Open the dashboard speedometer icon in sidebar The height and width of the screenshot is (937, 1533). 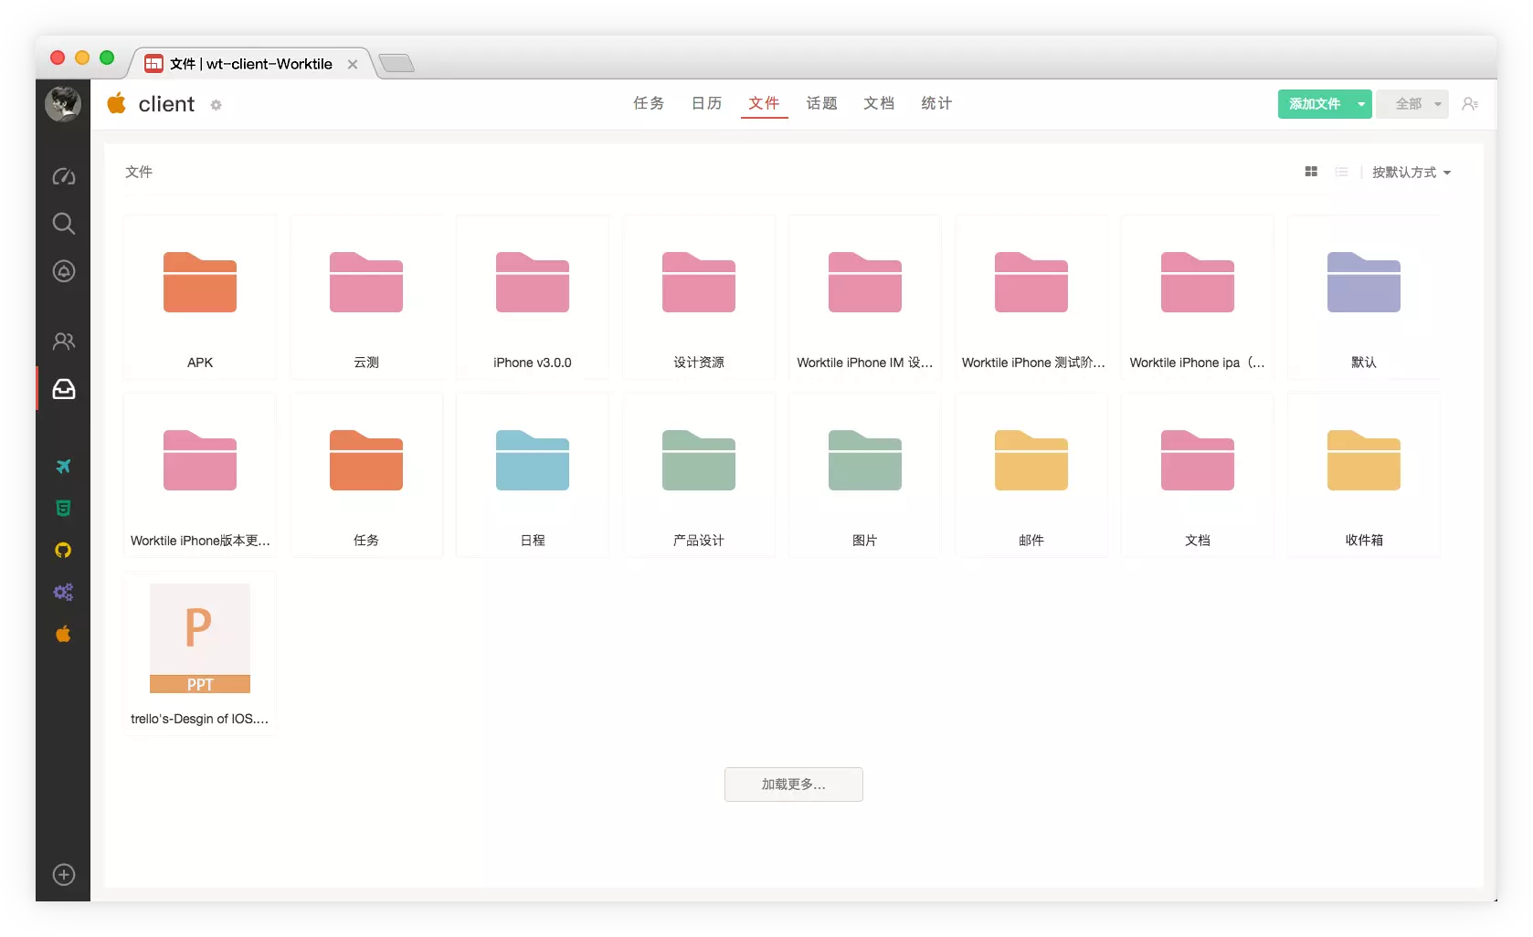tap(63, 176)
